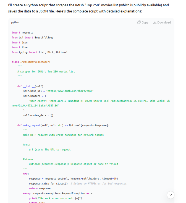Click the 'import time' line
The height and width of the screenshot is (203, 186).
[x=20, y=47]
